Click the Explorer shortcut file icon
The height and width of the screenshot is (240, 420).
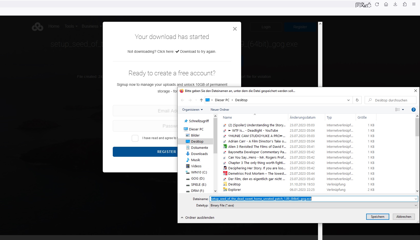(x=225, y=190)
